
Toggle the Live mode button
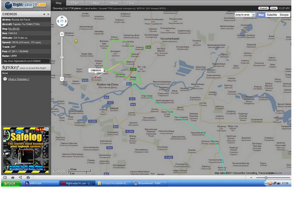pos(274,8)
